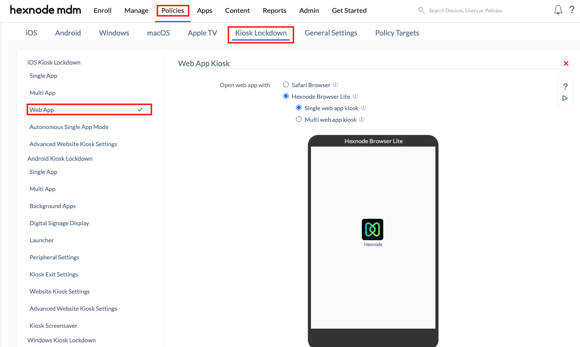Select the Web App sidebar item
This screenshot has height=347, width=580.
[89, 110]
